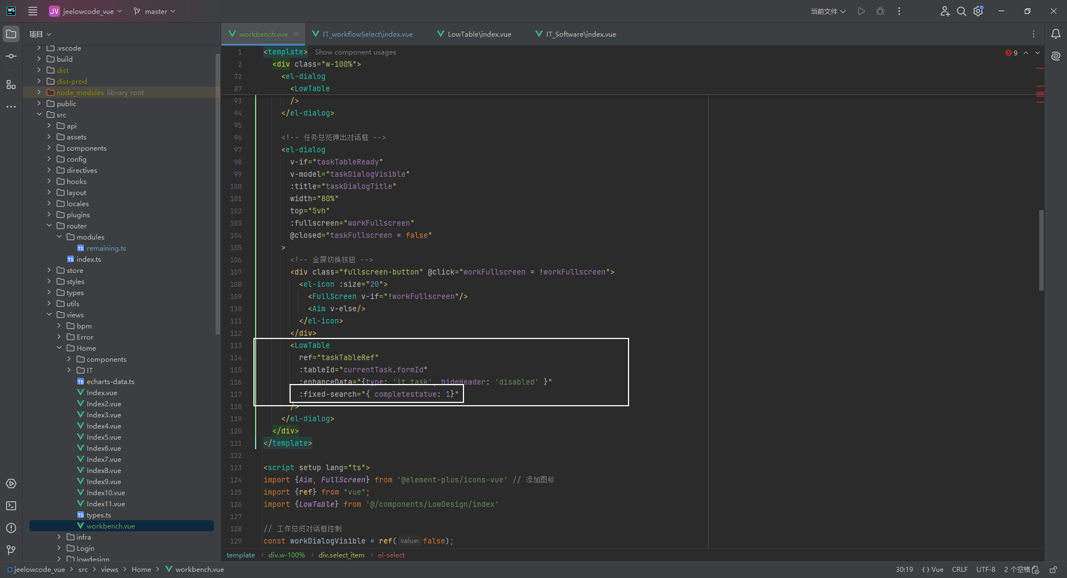Open the main hamburger menu

point(33,11)
